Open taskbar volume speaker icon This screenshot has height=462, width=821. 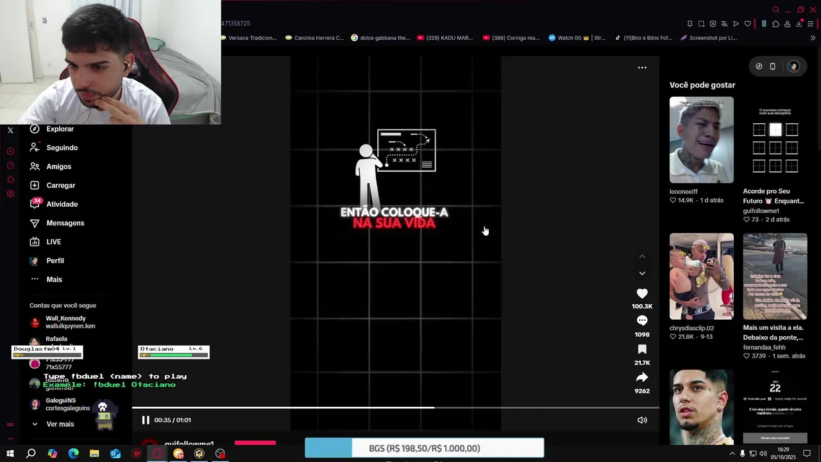[x=763, y=454]
